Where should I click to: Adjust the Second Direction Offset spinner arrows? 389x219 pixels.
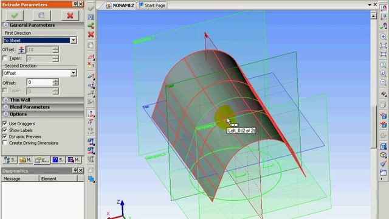click(x=56, y=83)
